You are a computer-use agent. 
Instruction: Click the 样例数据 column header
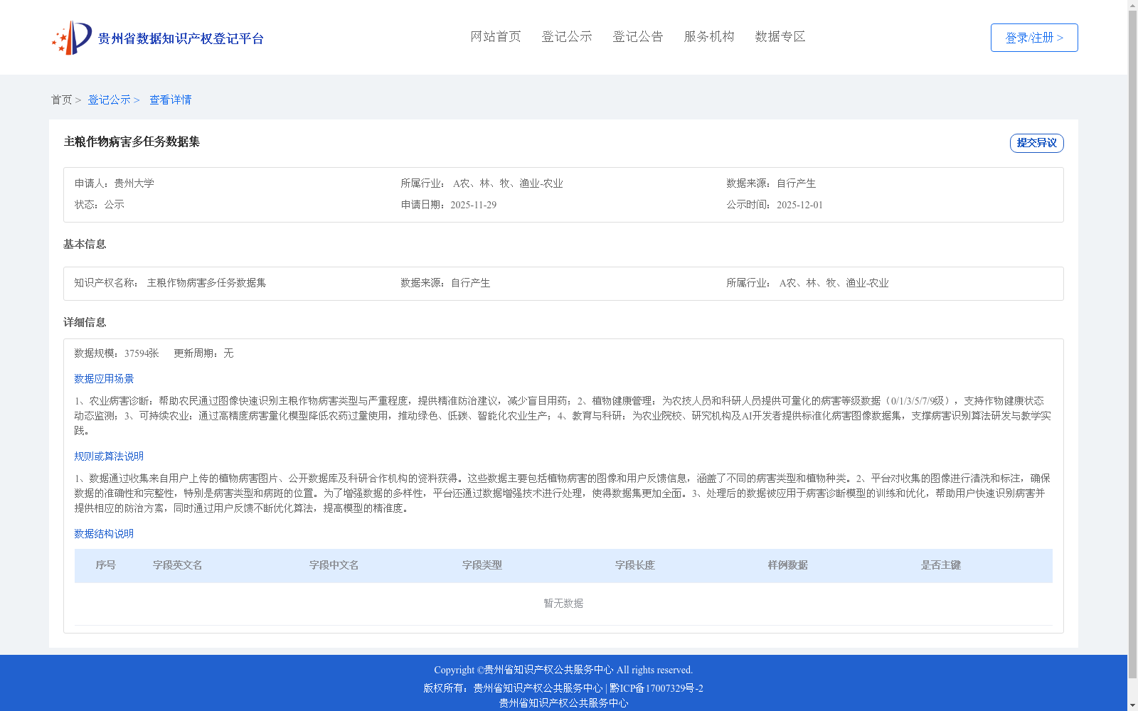pos(788,565)
